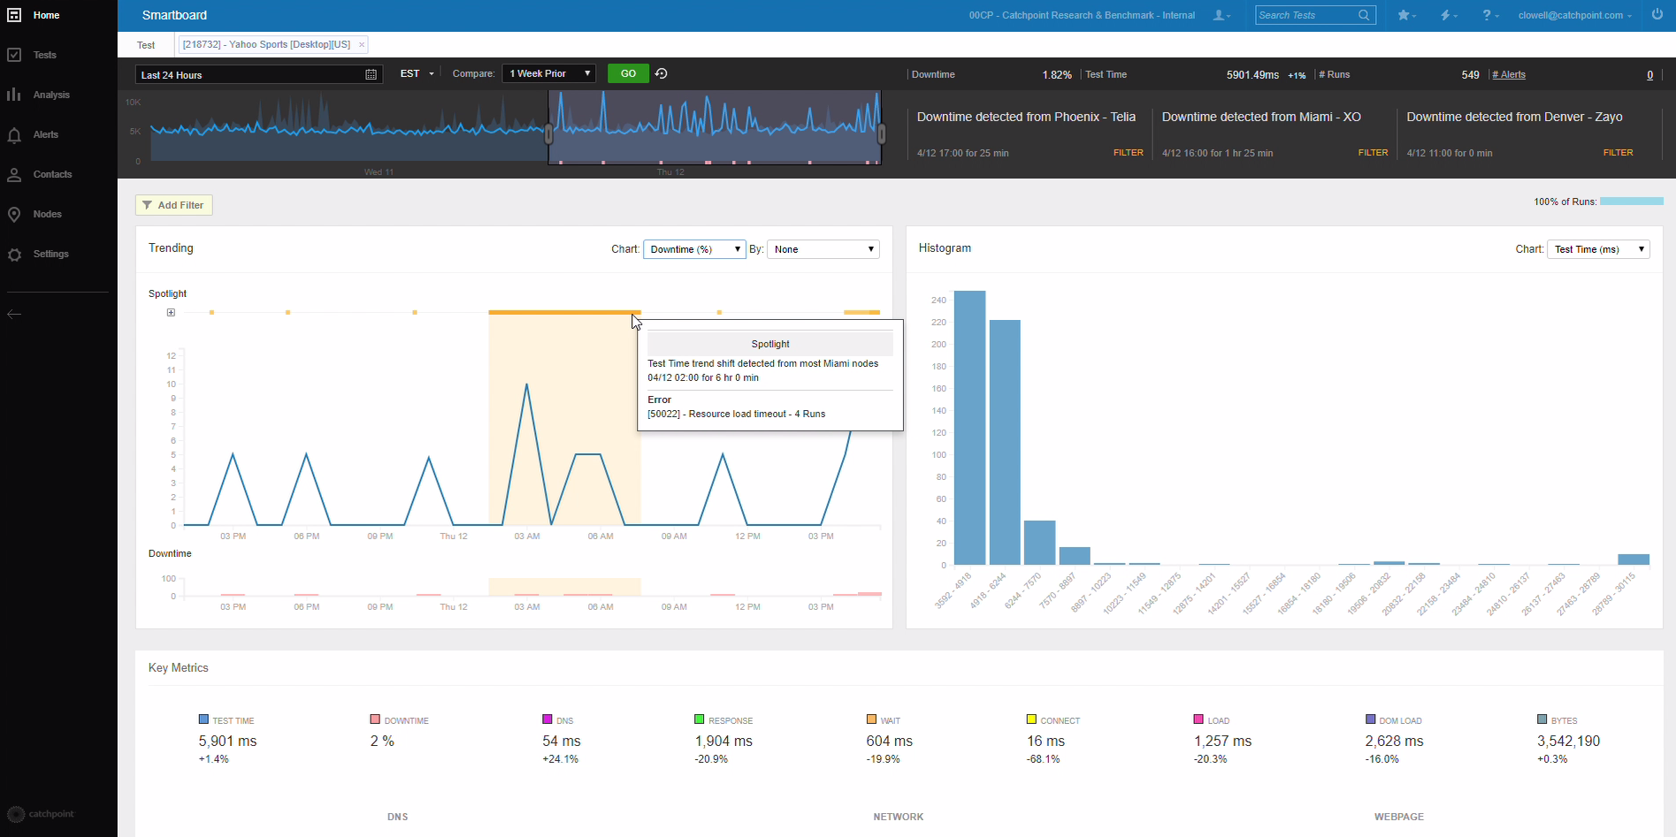Click the green GO button
This screenshot has width=1676, height=837.
[x=628, y=74]
